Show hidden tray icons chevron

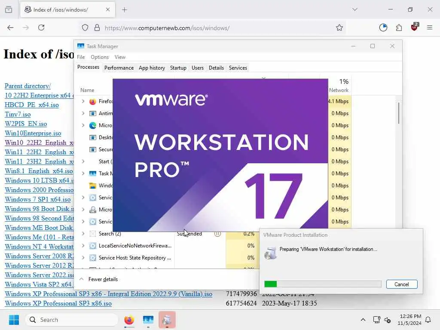coord(363,320)
